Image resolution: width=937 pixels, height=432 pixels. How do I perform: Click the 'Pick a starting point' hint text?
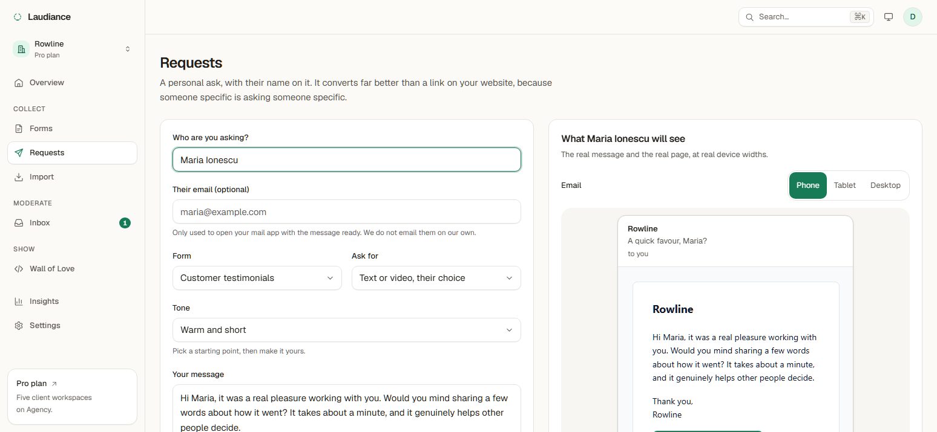238,351
